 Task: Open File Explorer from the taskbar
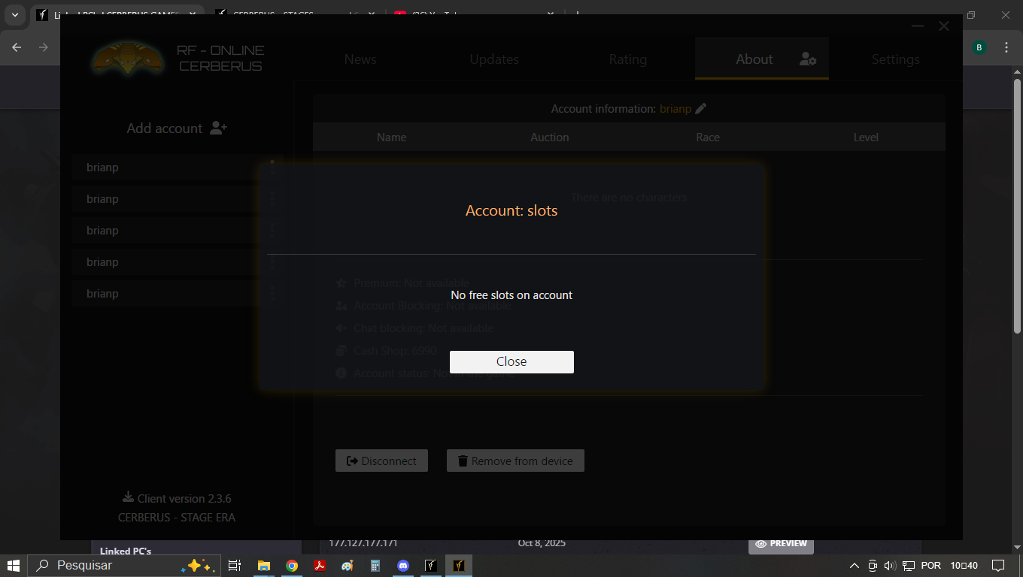pyautogui.click(x=264, y=565)
